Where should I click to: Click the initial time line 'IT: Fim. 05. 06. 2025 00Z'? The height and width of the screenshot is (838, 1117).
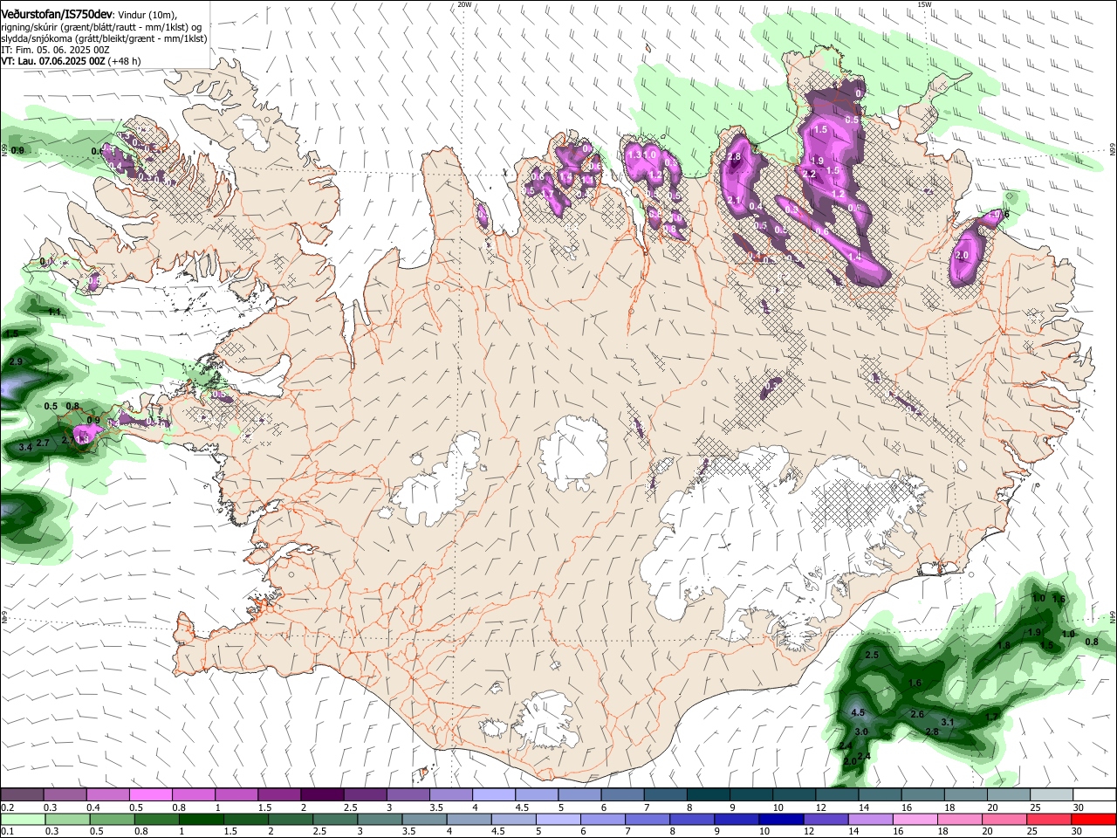click(55, 50)
